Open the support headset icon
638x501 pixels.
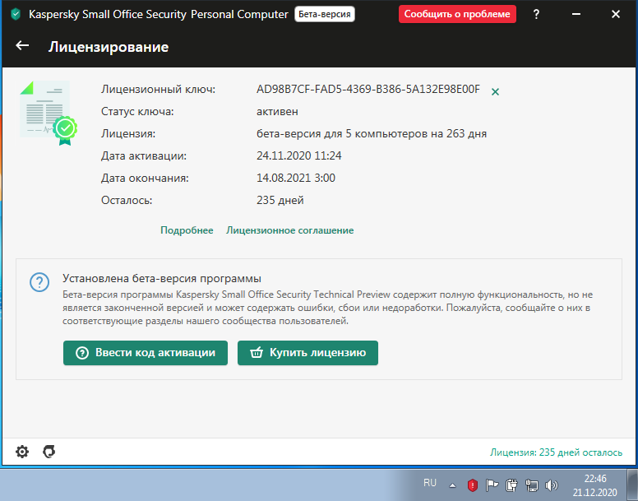pos(49,452)
